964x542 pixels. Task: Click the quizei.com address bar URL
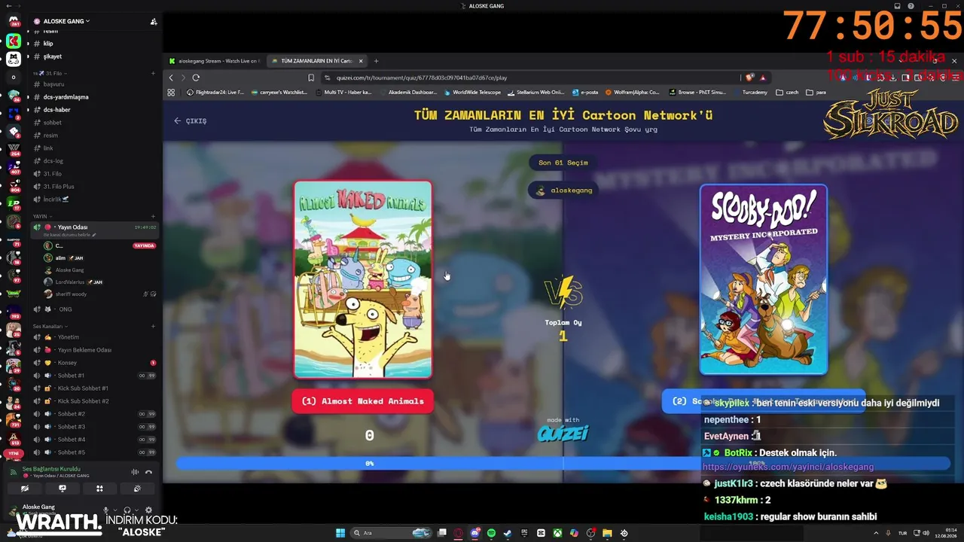[422, 78]
